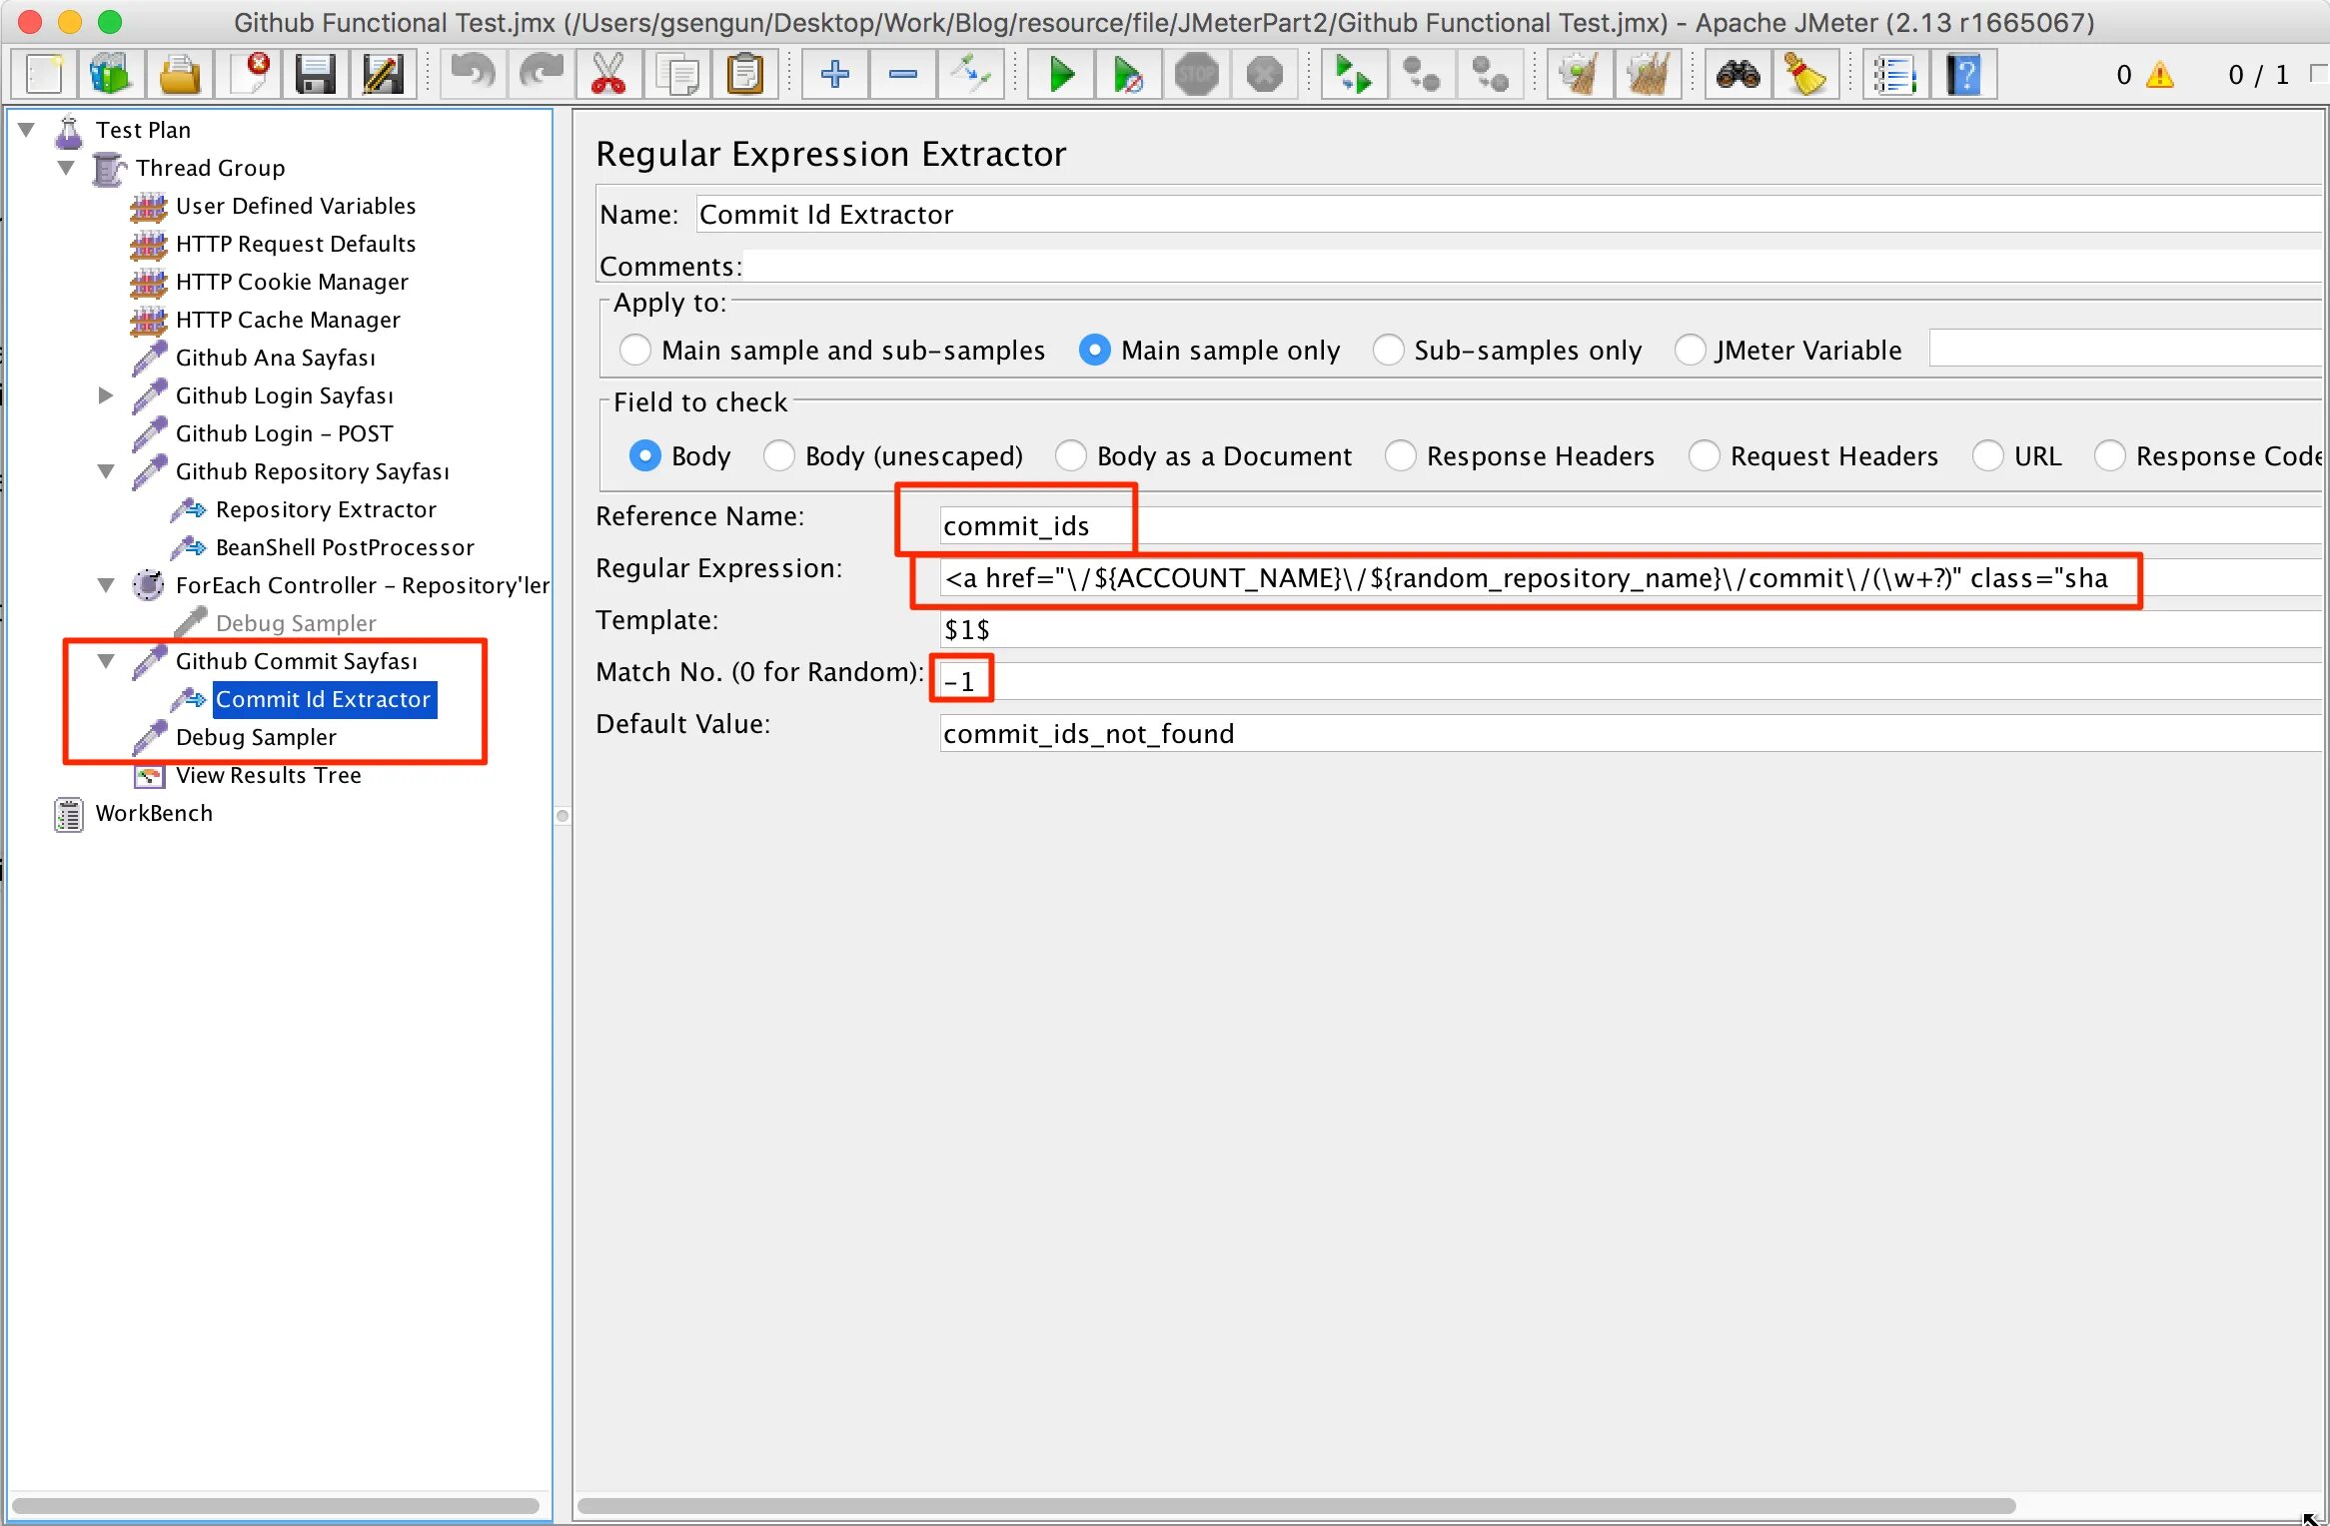The image size is (2330, 1526).
Task: Click the Clear All broom icon
Action: tap(1647, 74)
